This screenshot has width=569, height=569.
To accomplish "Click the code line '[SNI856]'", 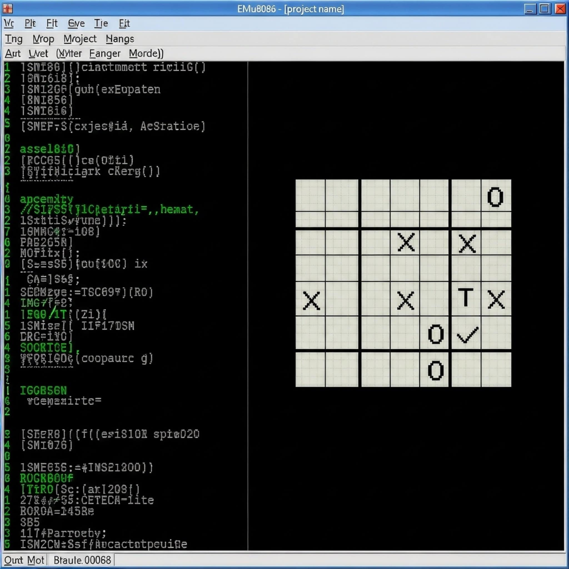I will [46, 100].
